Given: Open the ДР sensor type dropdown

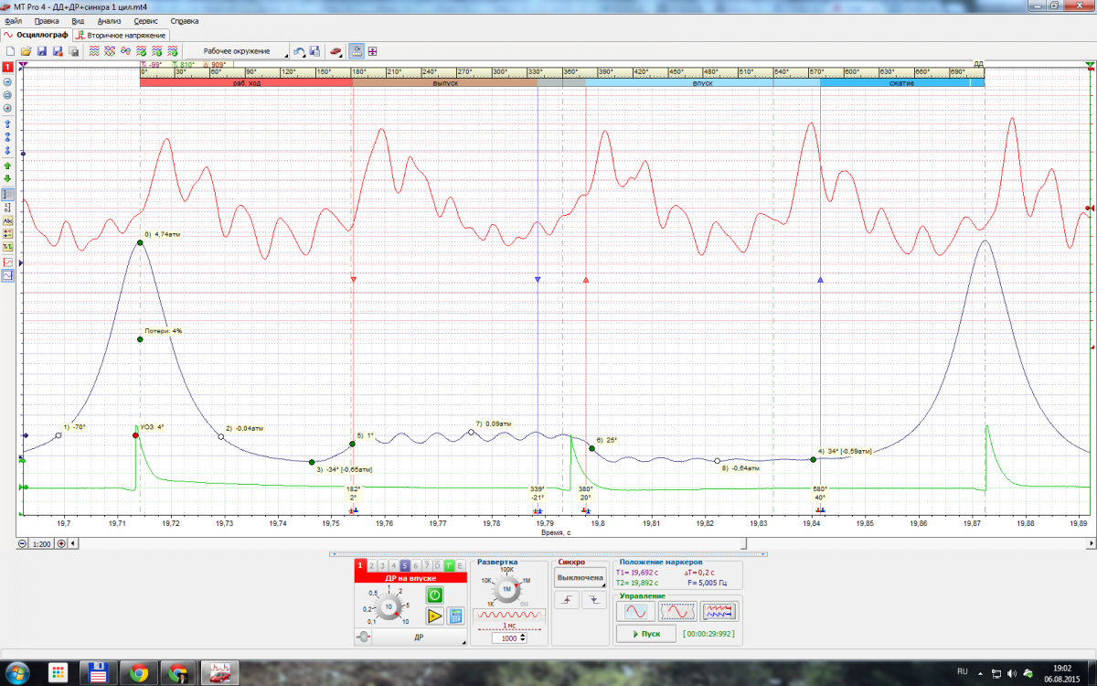Looking at the screenshot, I should pyautogui.click(x=419, y=638).
